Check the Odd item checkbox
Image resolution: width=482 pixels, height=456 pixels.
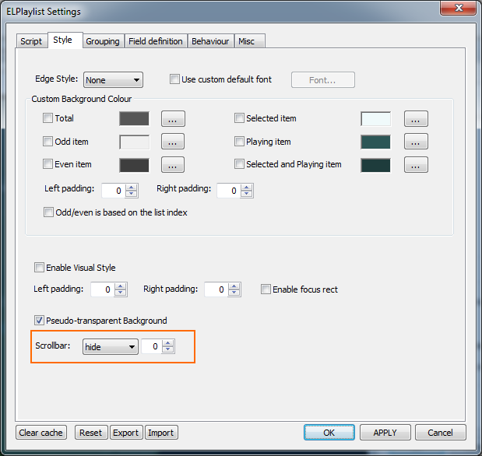click(47, 142)
